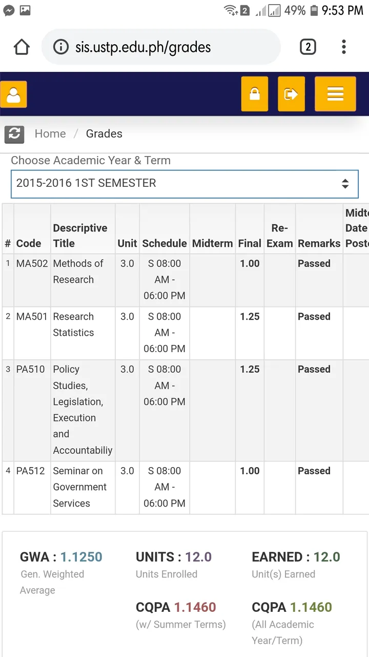Click the yellow lock icon button
This screenshot has height=657, width=369.
point(254,94)
